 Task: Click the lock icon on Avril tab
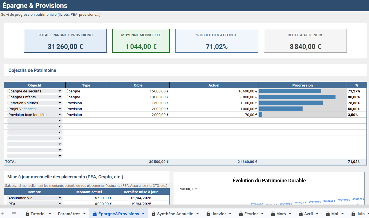pyautogui.click(x=301, y=214)
